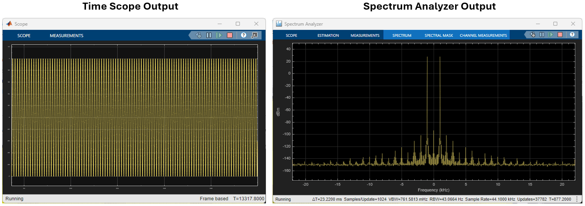Open MEASUREMENTS tab in Spectrum Analyzer

pos(365,35)
